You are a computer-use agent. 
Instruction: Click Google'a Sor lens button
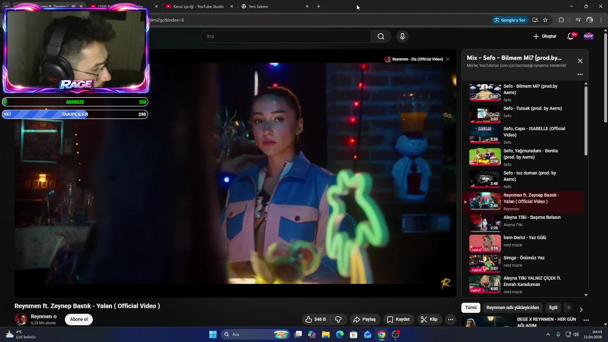click(510, 20)
